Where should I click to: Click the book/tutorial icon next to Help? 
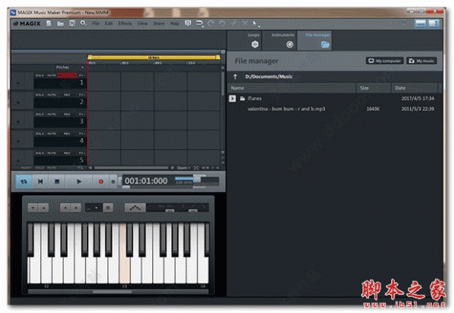pyautogui.click(x=188, y=23)
